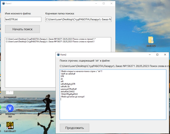170x134 pixels.
Task: Click the uppercase 'STR' line in Form2 memo
Action: pos(62,76)
